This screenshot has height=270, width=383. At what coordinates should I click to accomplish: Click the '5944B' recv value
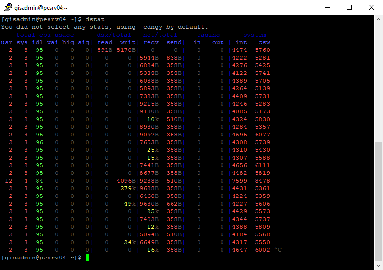click(x=149, y=58)
